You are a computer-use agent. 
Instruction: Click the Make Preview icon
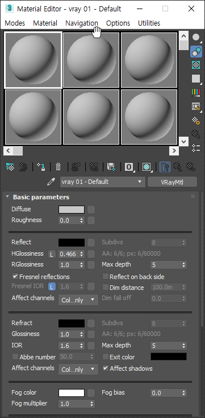click(196, 106)
